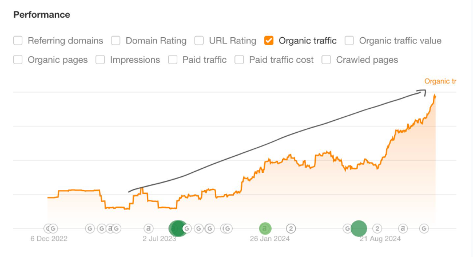The height and width of the screenshot is (257, 473).
Task: Enable Organic traffic value metric
Action: tap(349, 41)
